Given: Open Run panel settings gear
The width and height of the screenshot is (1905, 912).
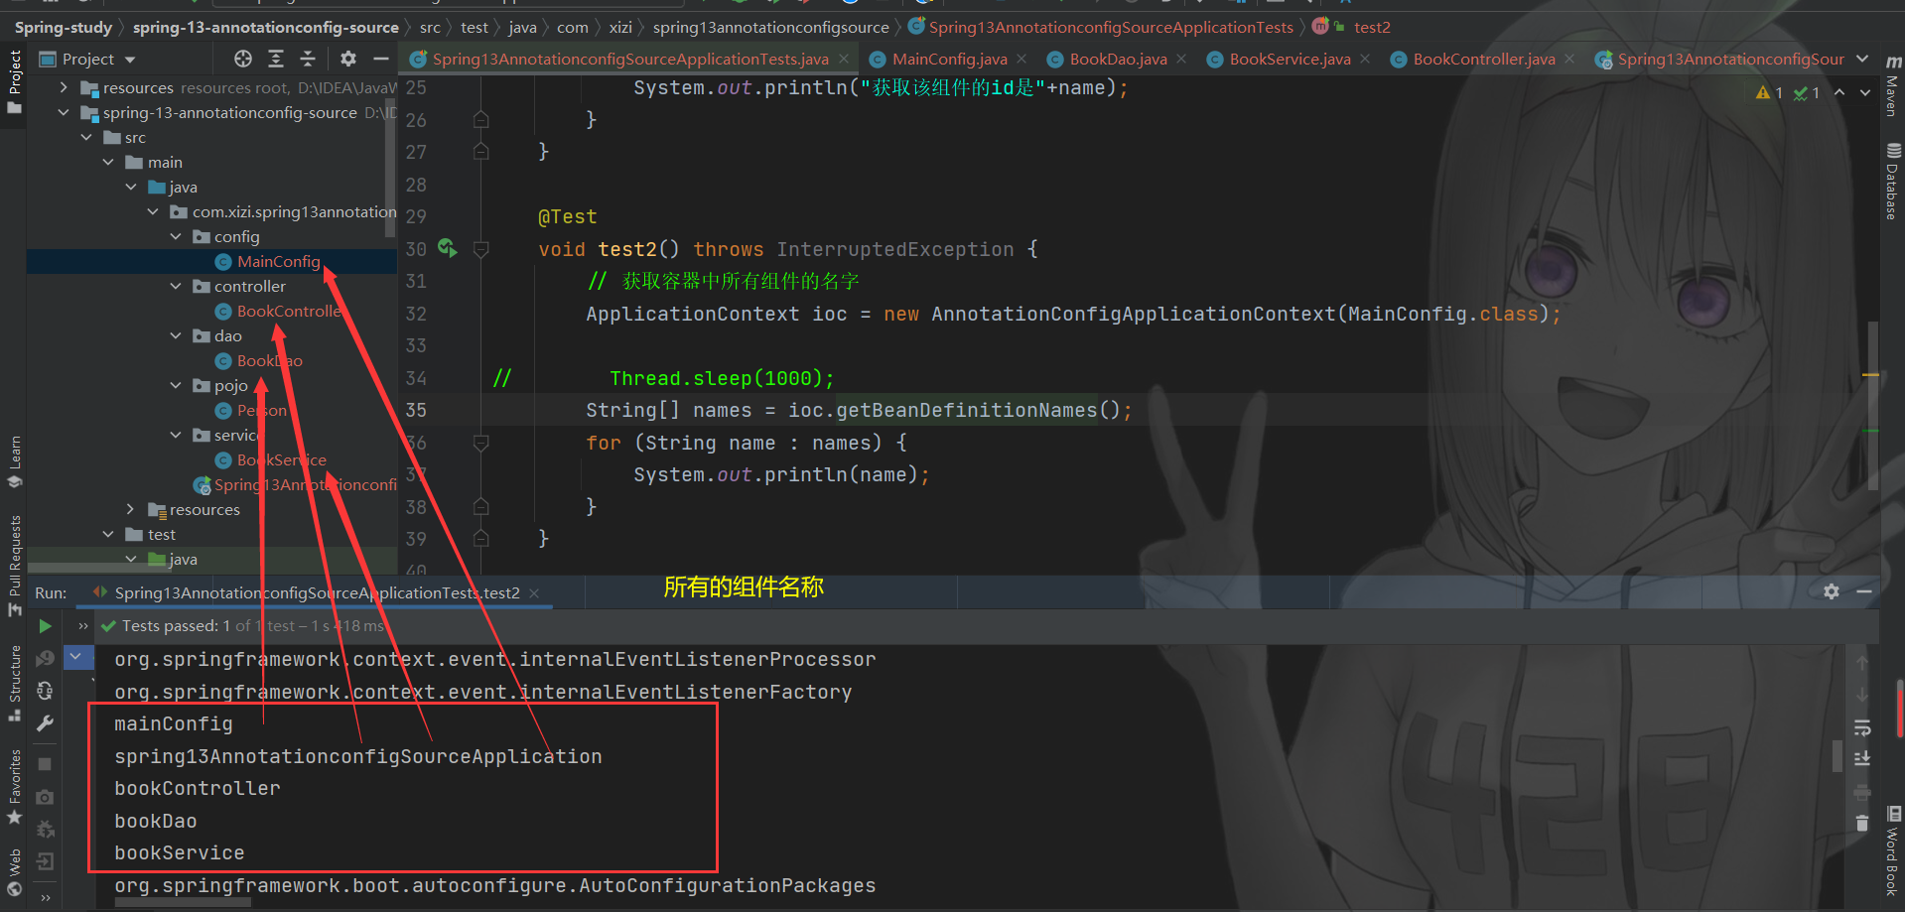Looking at the screenshot, I should pyautogui.click(x=1832, y=591).
